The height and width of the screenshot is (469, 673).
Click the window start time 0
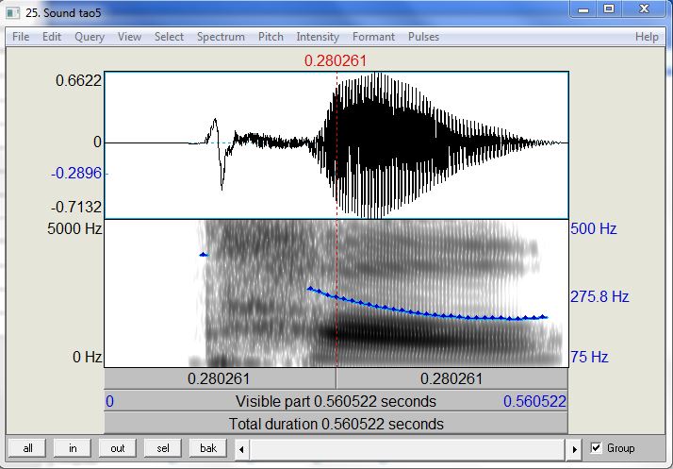[x=110, y=401]
